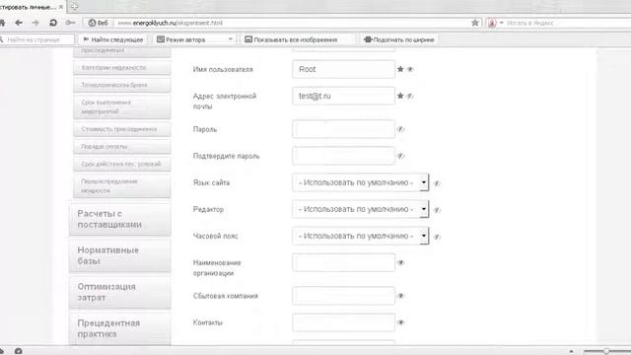The image size is (631, 355).
Task: Open Перераспределение мощности sidebar item
Action: pyautogui.click(x=122, y=186)
